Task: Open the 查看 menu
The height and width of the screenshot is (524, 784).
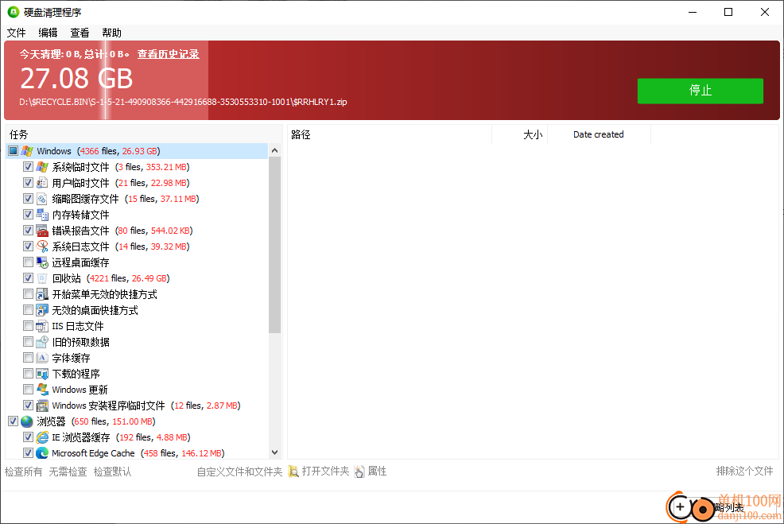Action: click(80, 33)
